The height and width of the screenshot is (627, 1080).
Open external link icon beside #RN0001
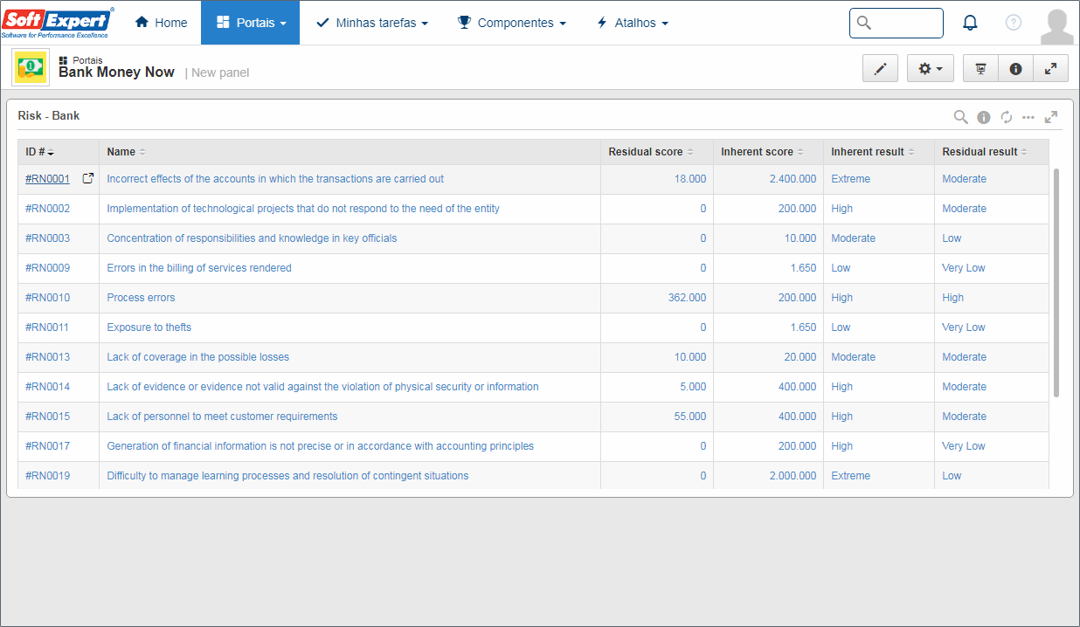click(87, 178)
